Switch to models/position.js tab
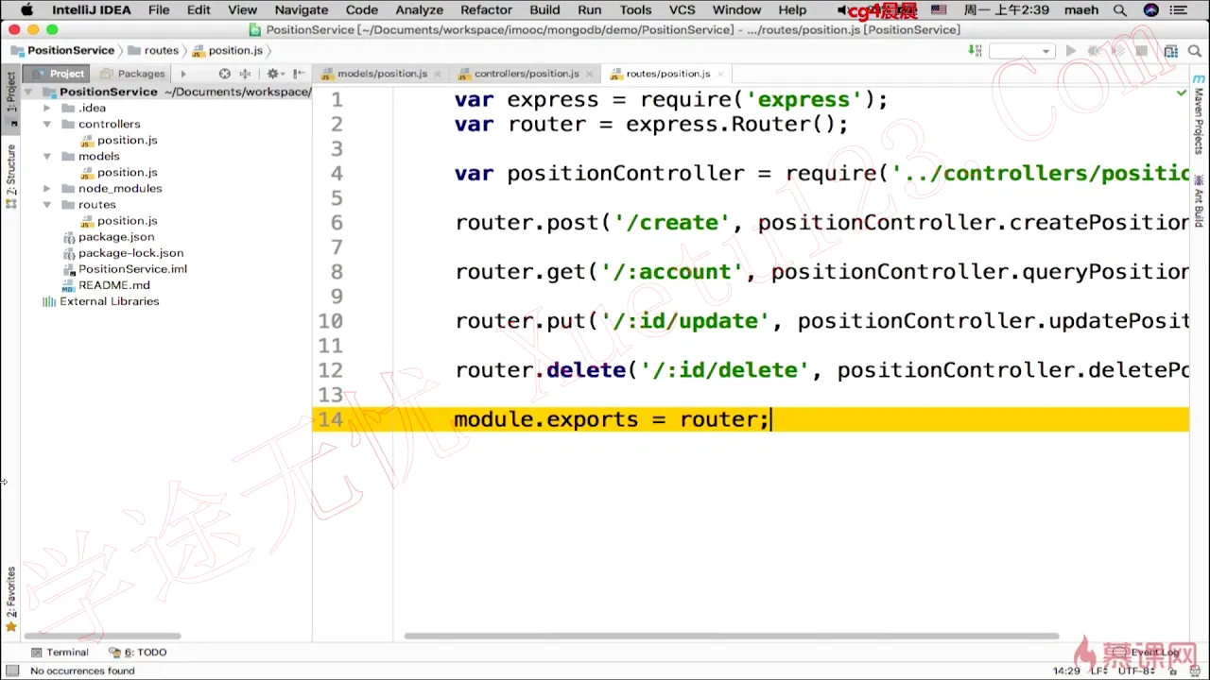The height and width of the screenshot is (680, 1210). [x=382, y=74]
